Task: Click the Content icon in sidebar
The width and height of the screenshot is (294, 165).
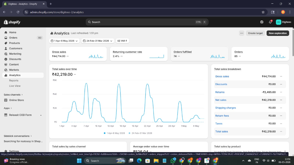Action: [6, 65]
